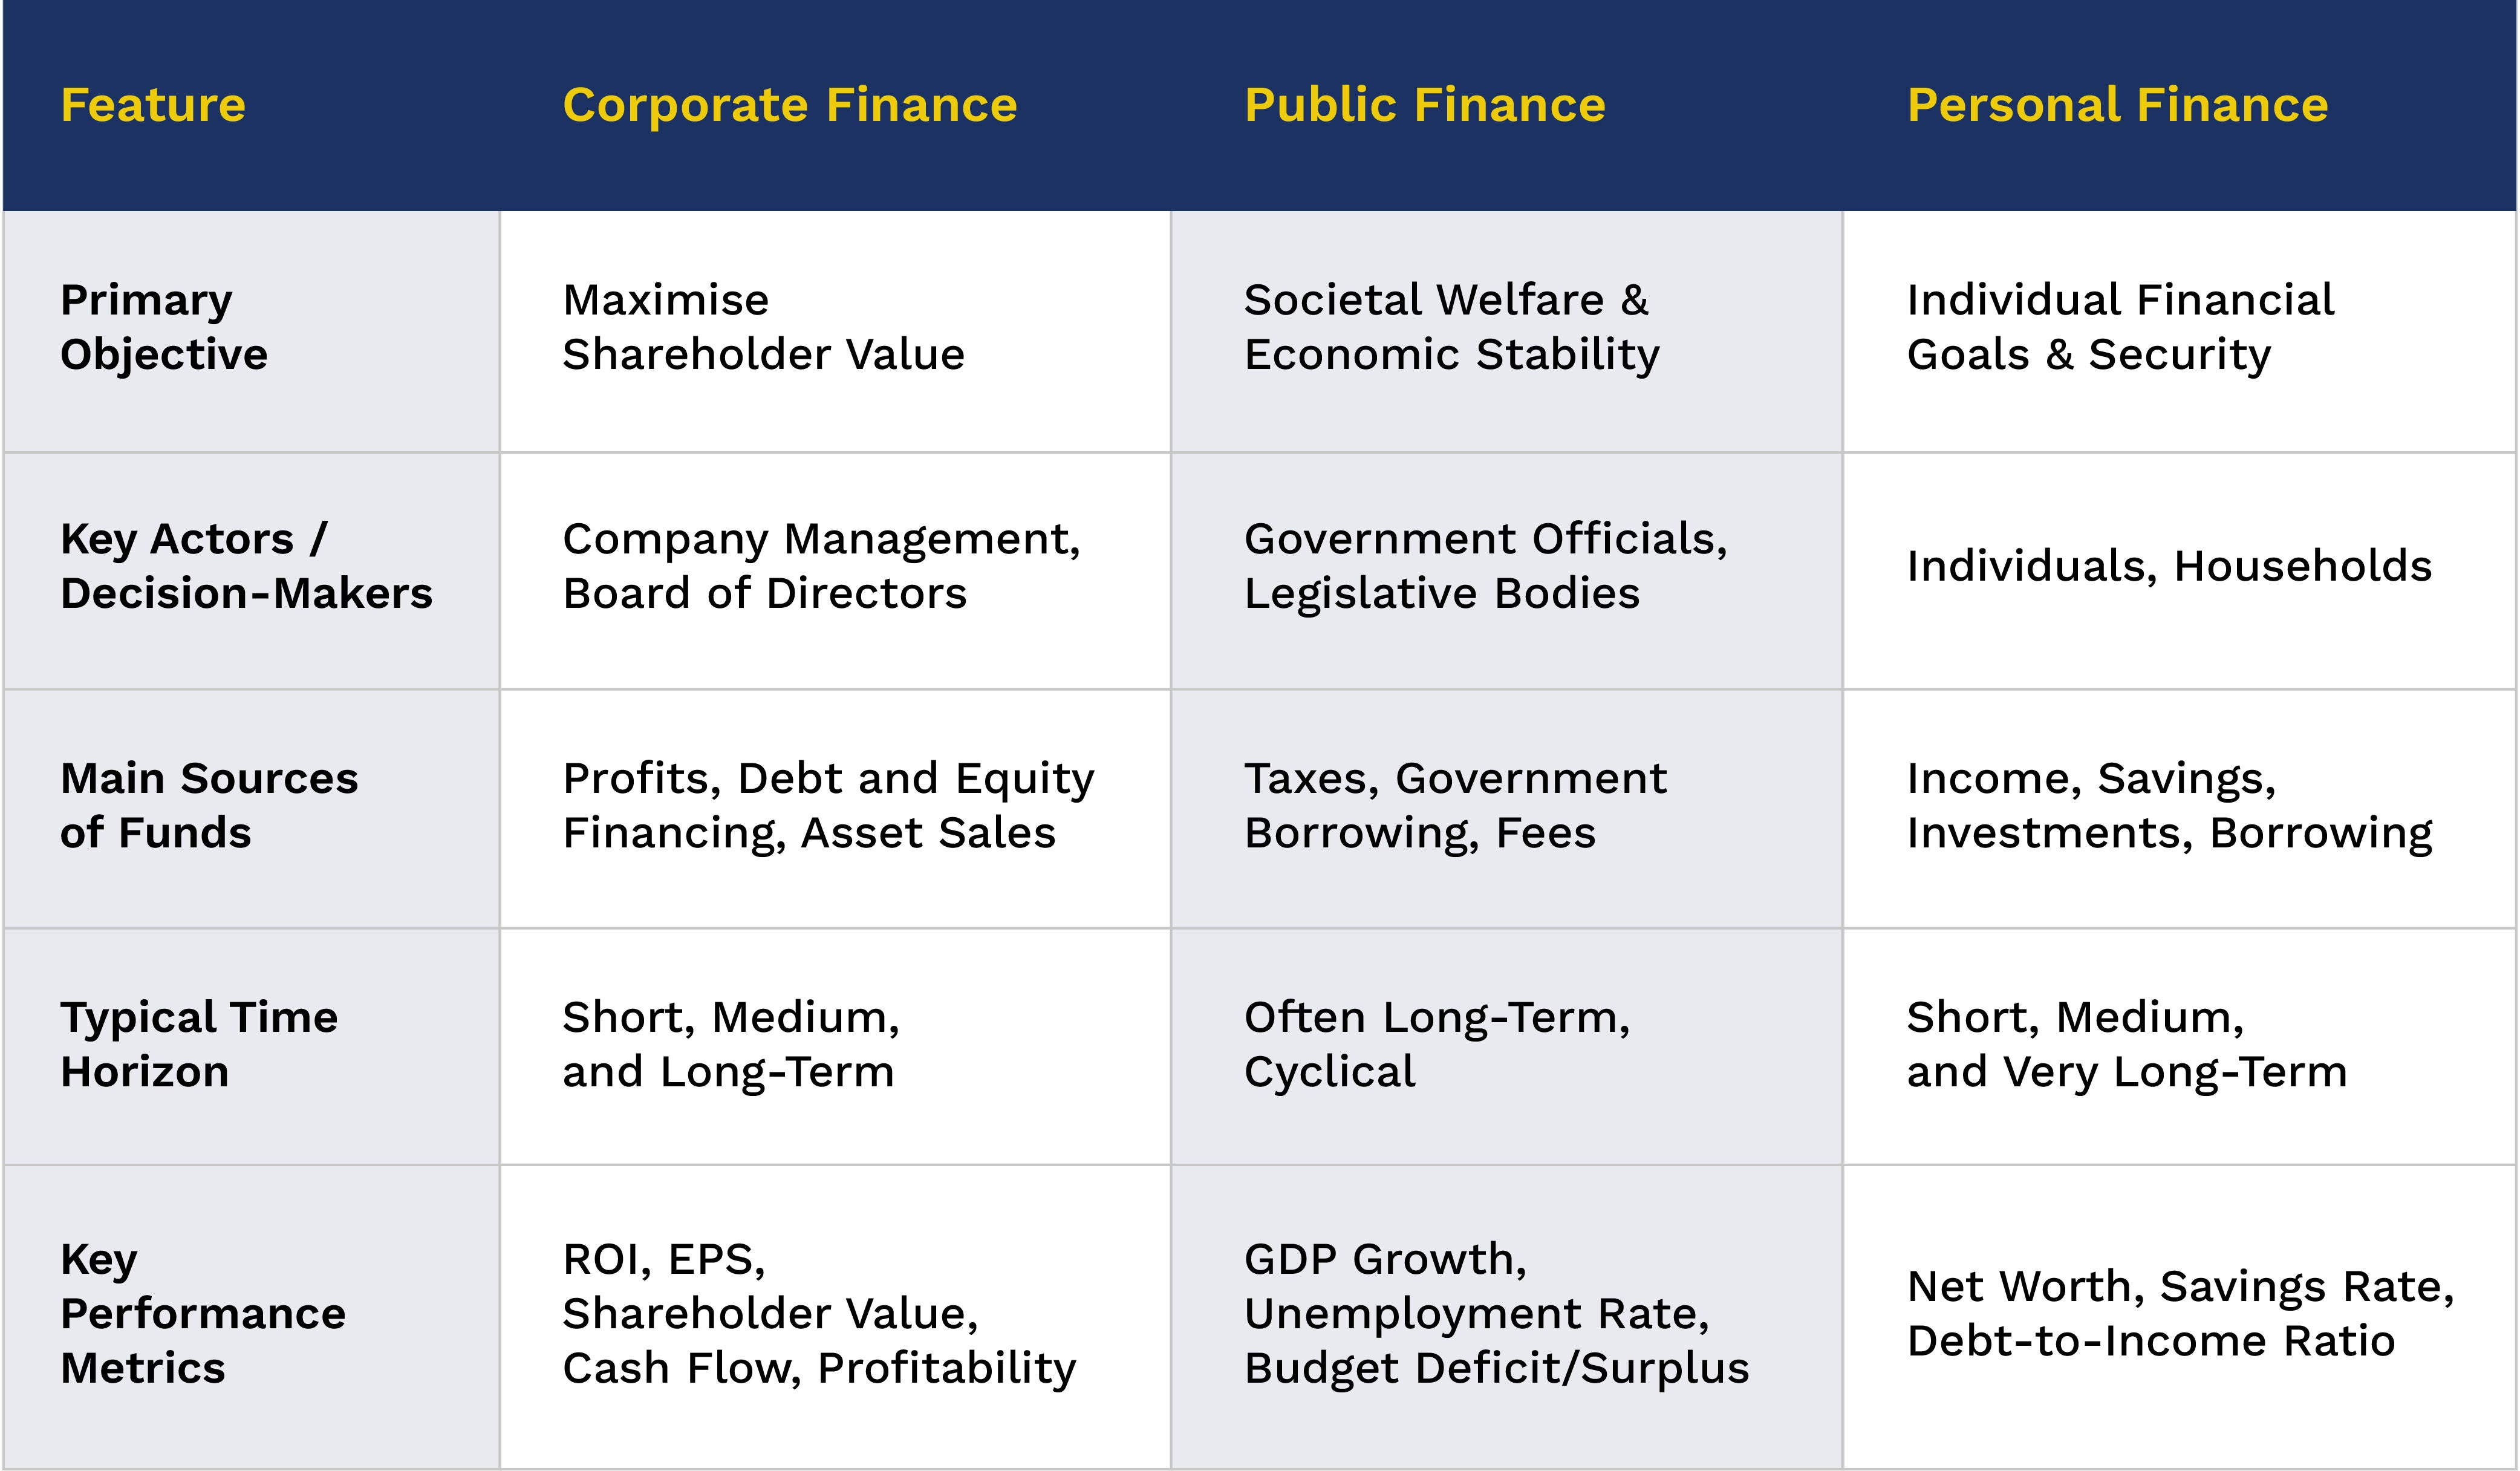Select Individual Financial Goals & Security cell
This screenshot has height=1471, width=2520.
tap(2120, 327)
